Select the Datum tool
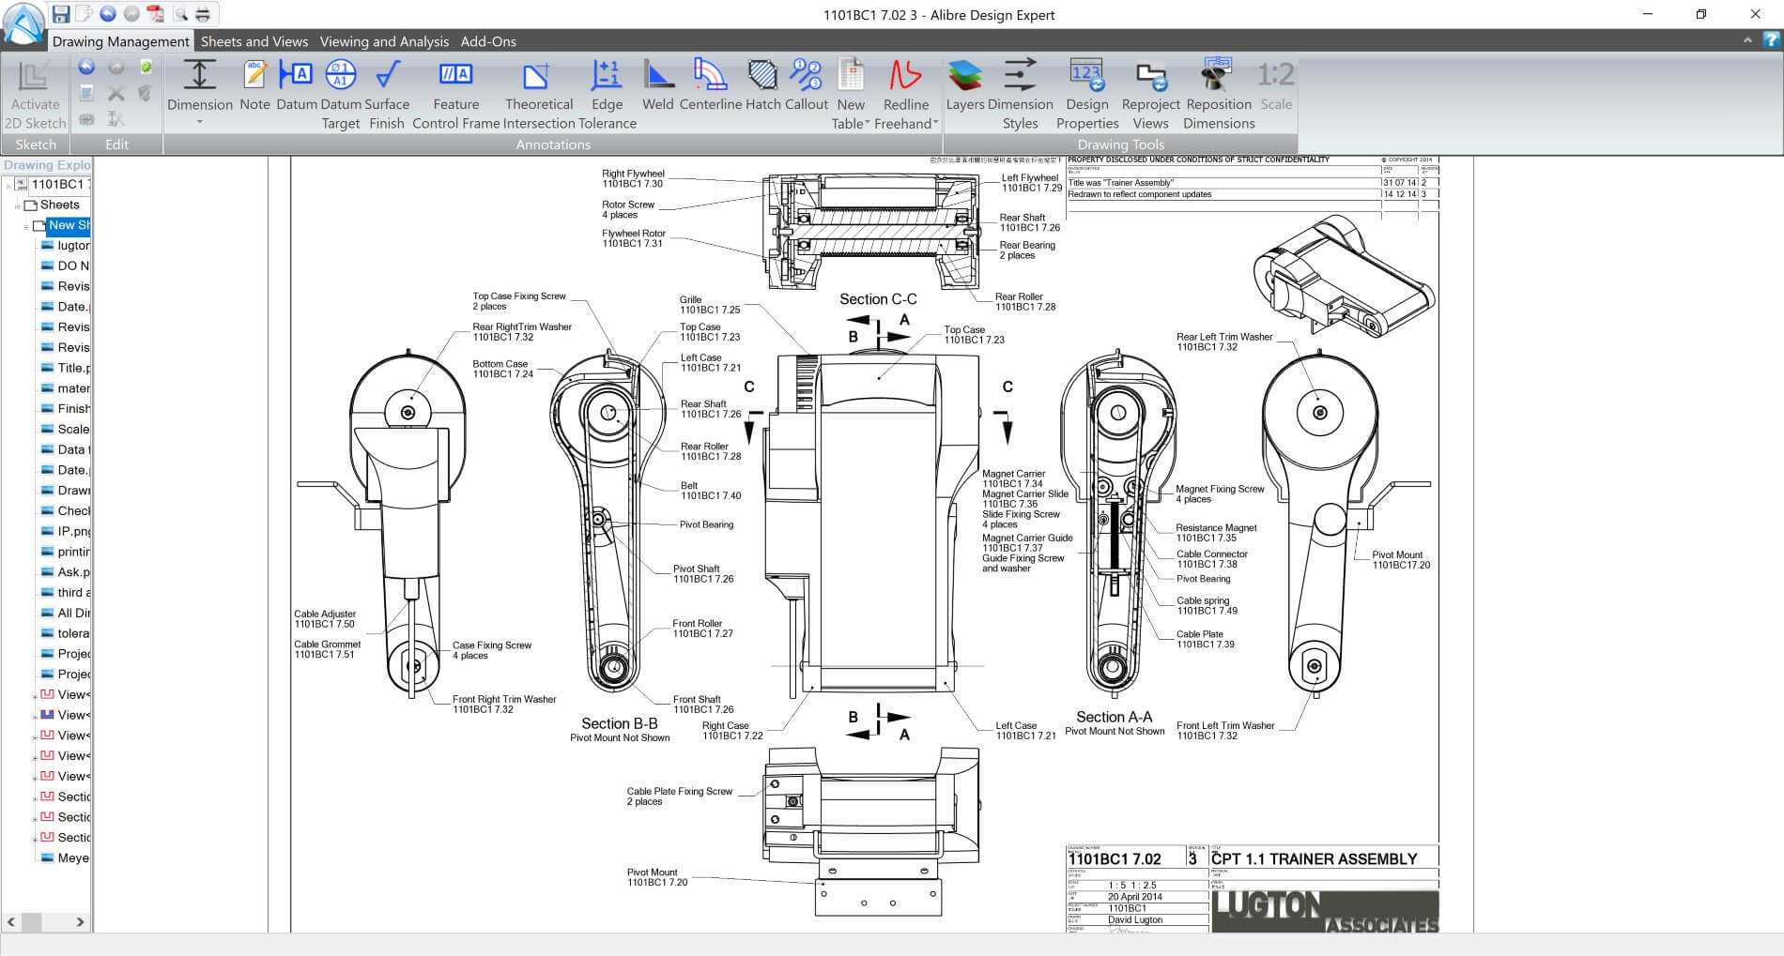Viewport: 1784px width, 956px height. 297,86
